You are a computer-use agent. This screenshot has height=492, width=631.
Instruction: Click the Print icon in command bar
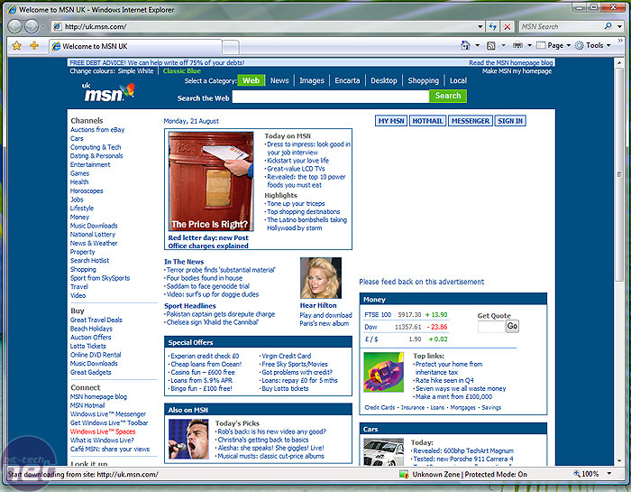tap(517, 45)
